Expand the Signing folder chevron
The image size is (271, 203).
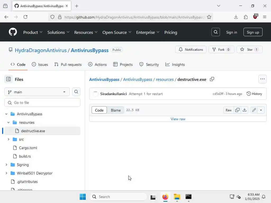pos(6,165)
